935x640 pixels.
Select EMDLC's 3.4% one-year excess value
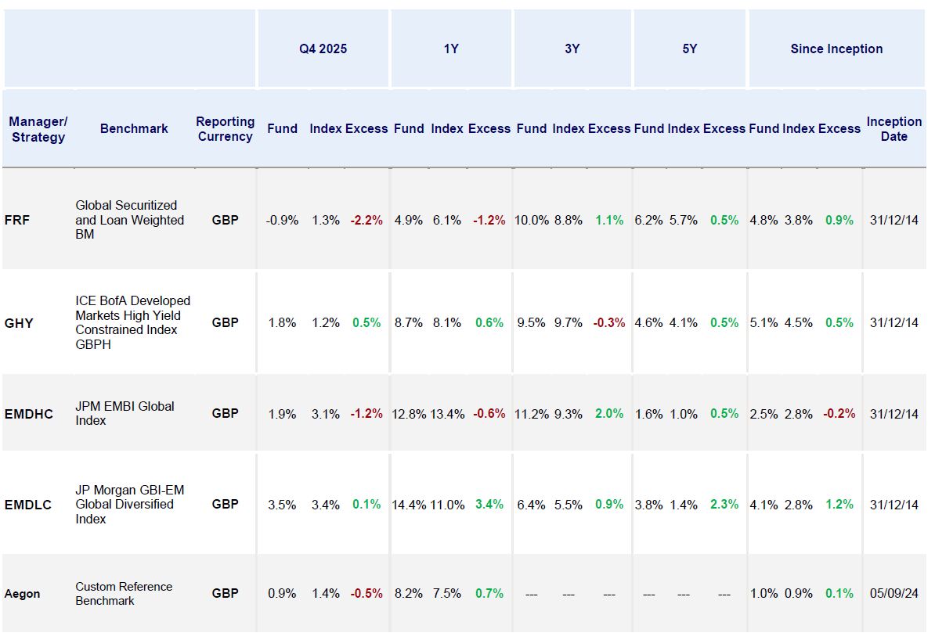[489, 505]
